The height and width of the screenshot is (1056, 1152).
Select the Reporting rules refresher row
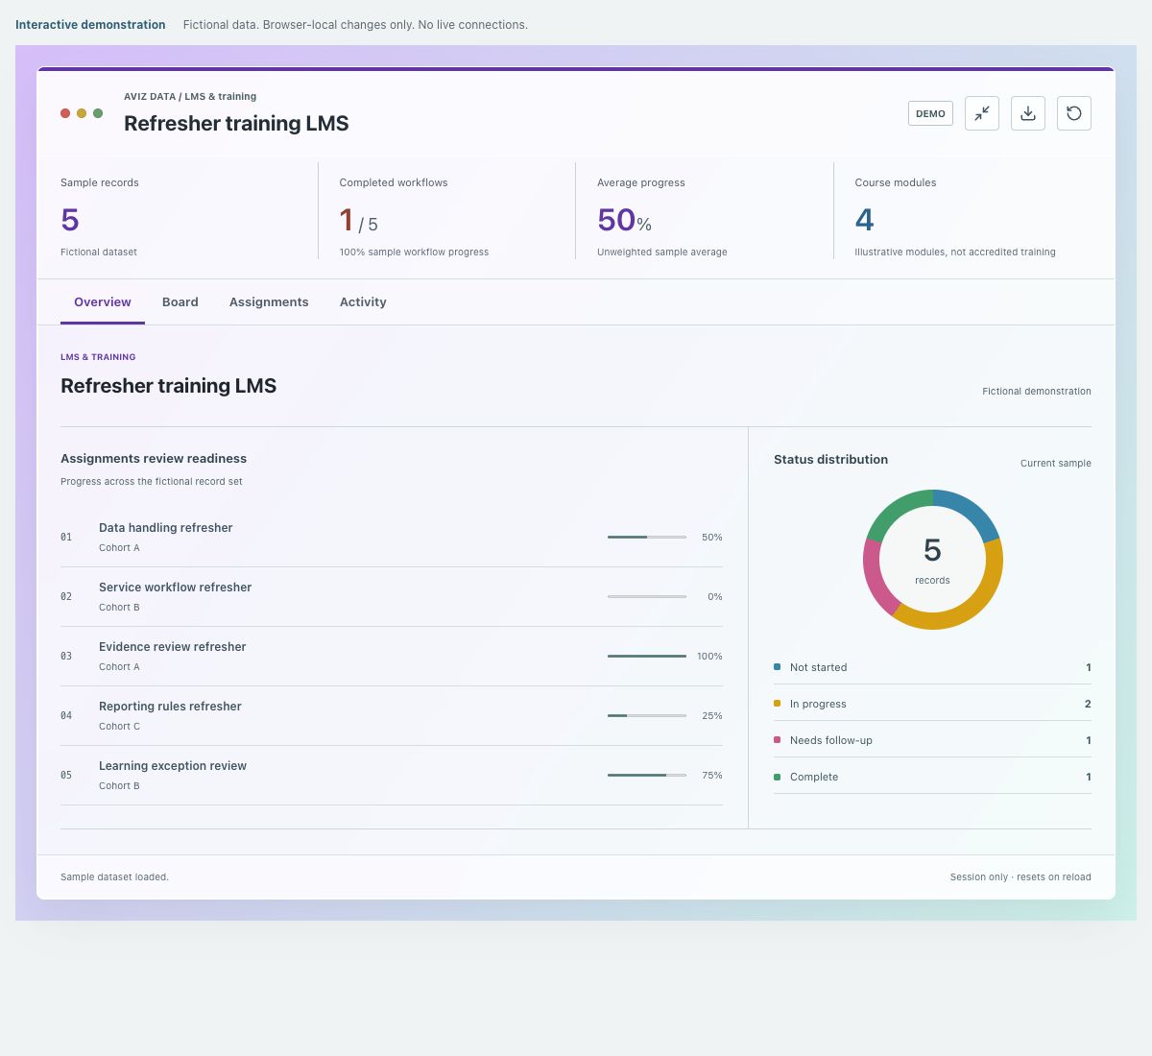(x=392, y=716)
